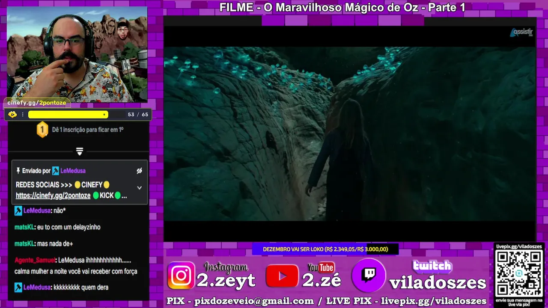Open the three-dot menu beside goal bar
Viewport: 548px width, 308px height.
pos(23,115)
